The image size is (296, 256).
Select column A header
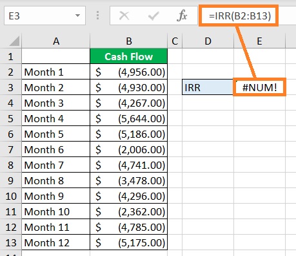coord(55,41)
